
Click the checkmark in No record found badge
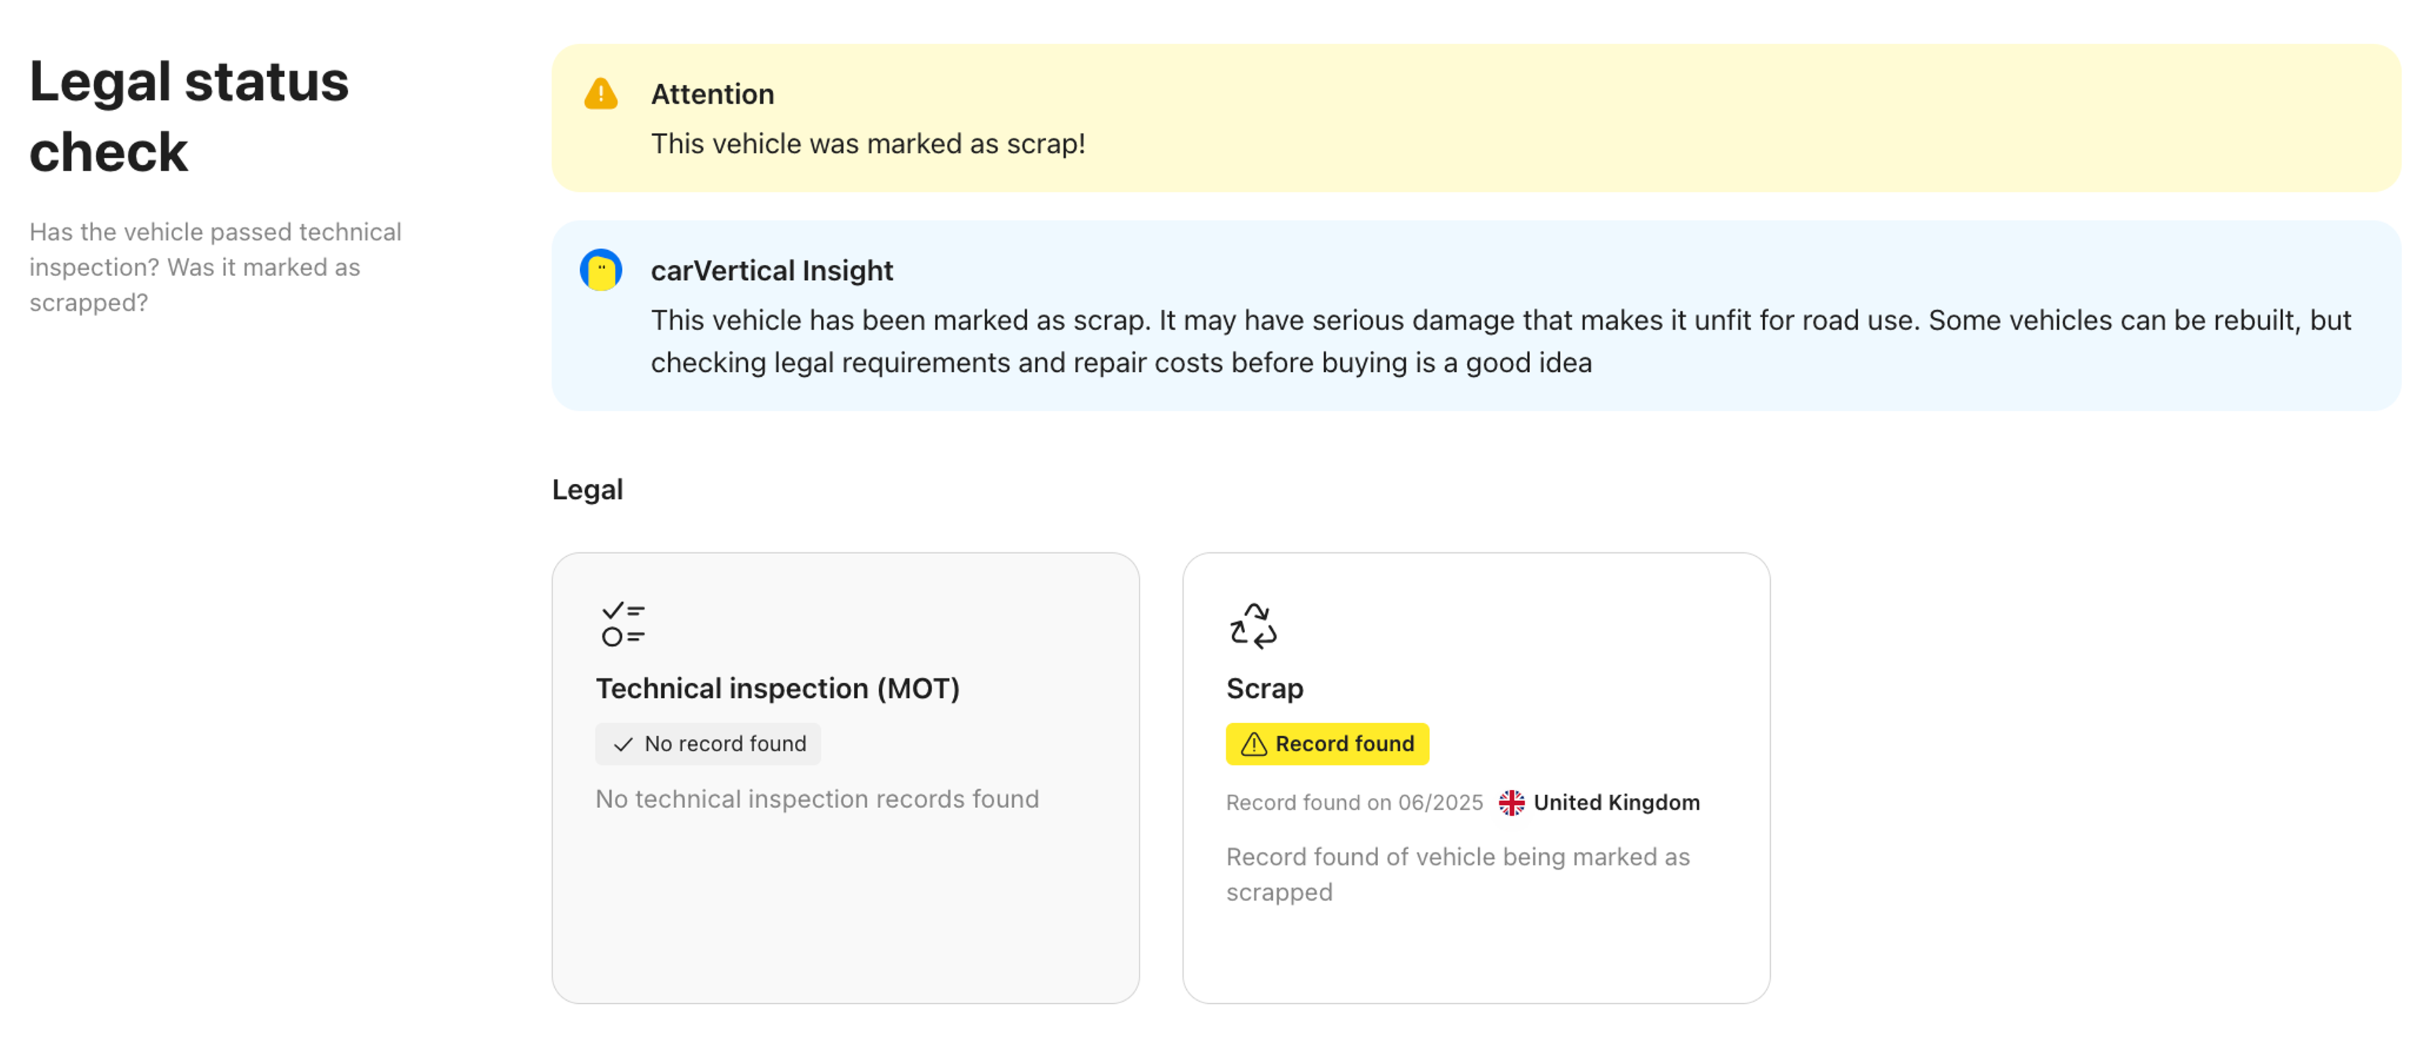click(x=622, y=744)
